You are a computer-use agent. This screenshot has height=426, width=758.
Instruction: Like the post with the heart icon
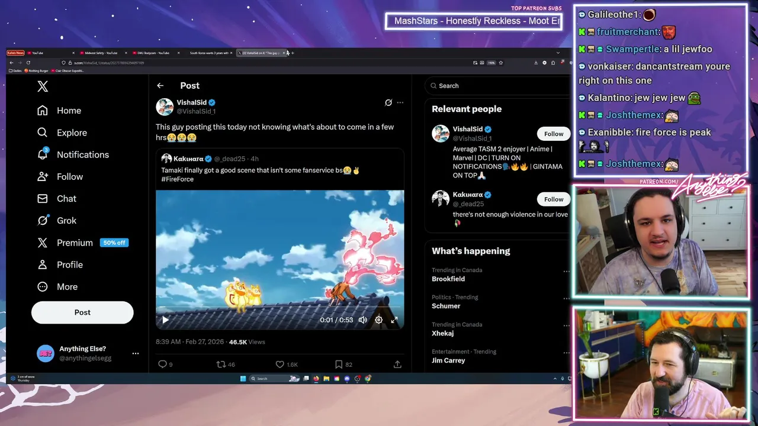[280, 364]
